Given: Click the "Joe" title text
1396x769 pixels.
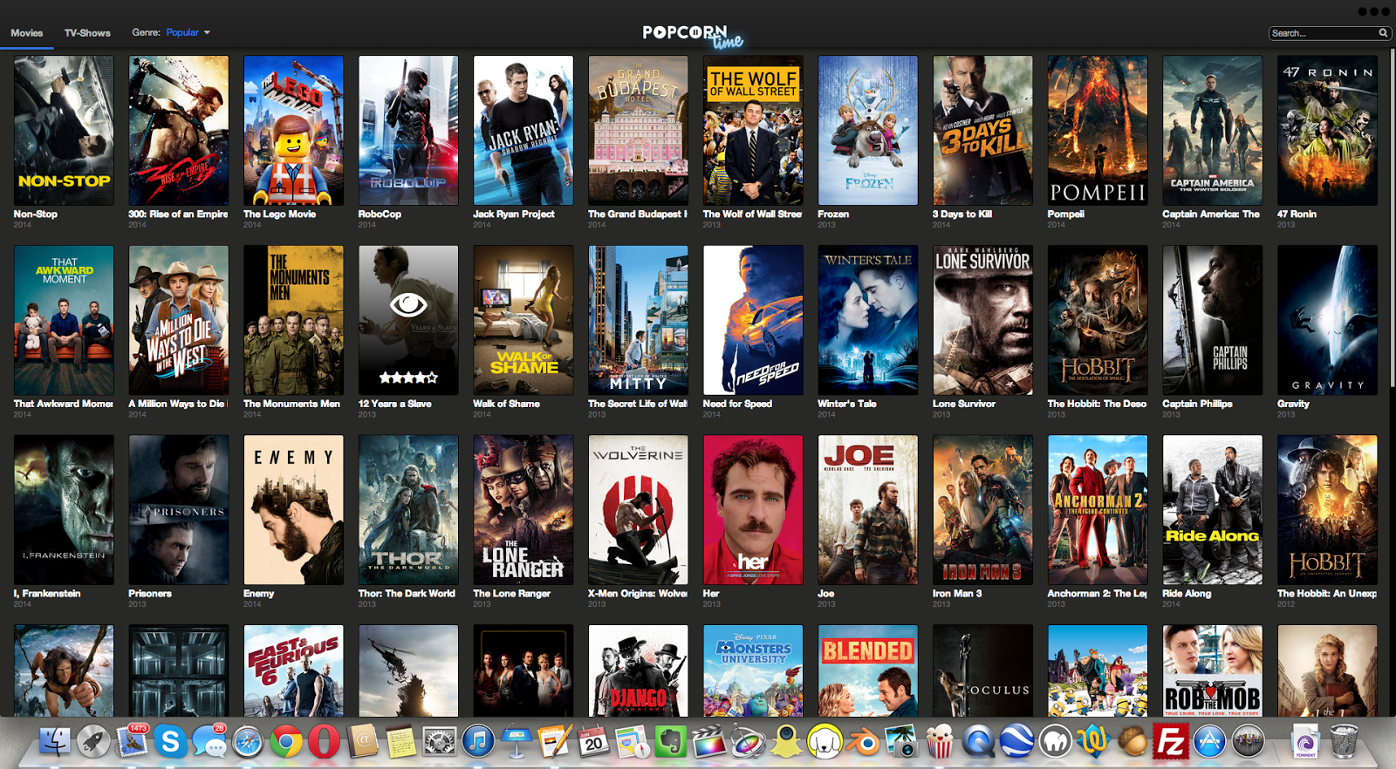Looking at the screenshot, I should [x=826, y=594].
